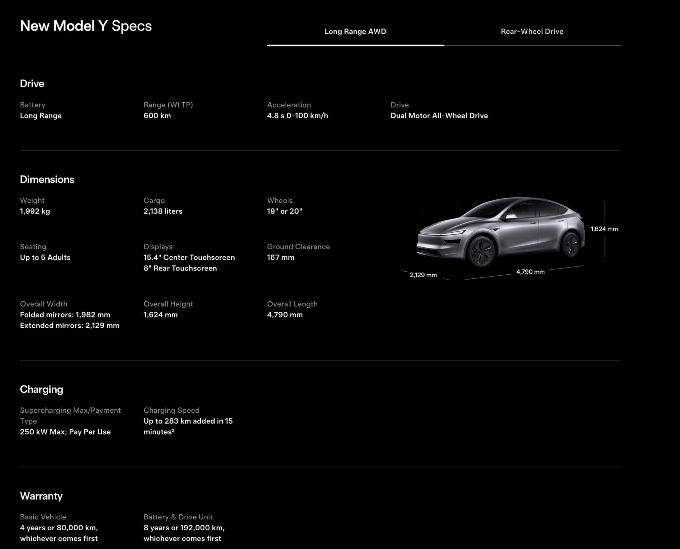The height and width of the screenshot is (549, 680).
Task: Click the 1,624 mm height label on diagram
Action: pos(604,229)
